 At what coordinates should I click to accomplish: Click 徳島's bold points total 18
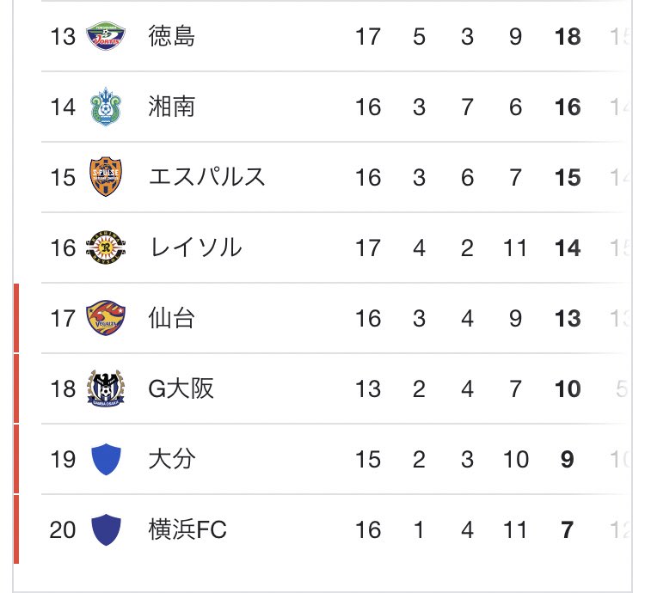[x=568, y=37]
